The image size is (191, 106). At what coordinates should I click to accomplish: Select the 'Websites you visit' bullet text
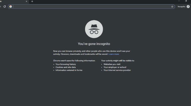112,64
